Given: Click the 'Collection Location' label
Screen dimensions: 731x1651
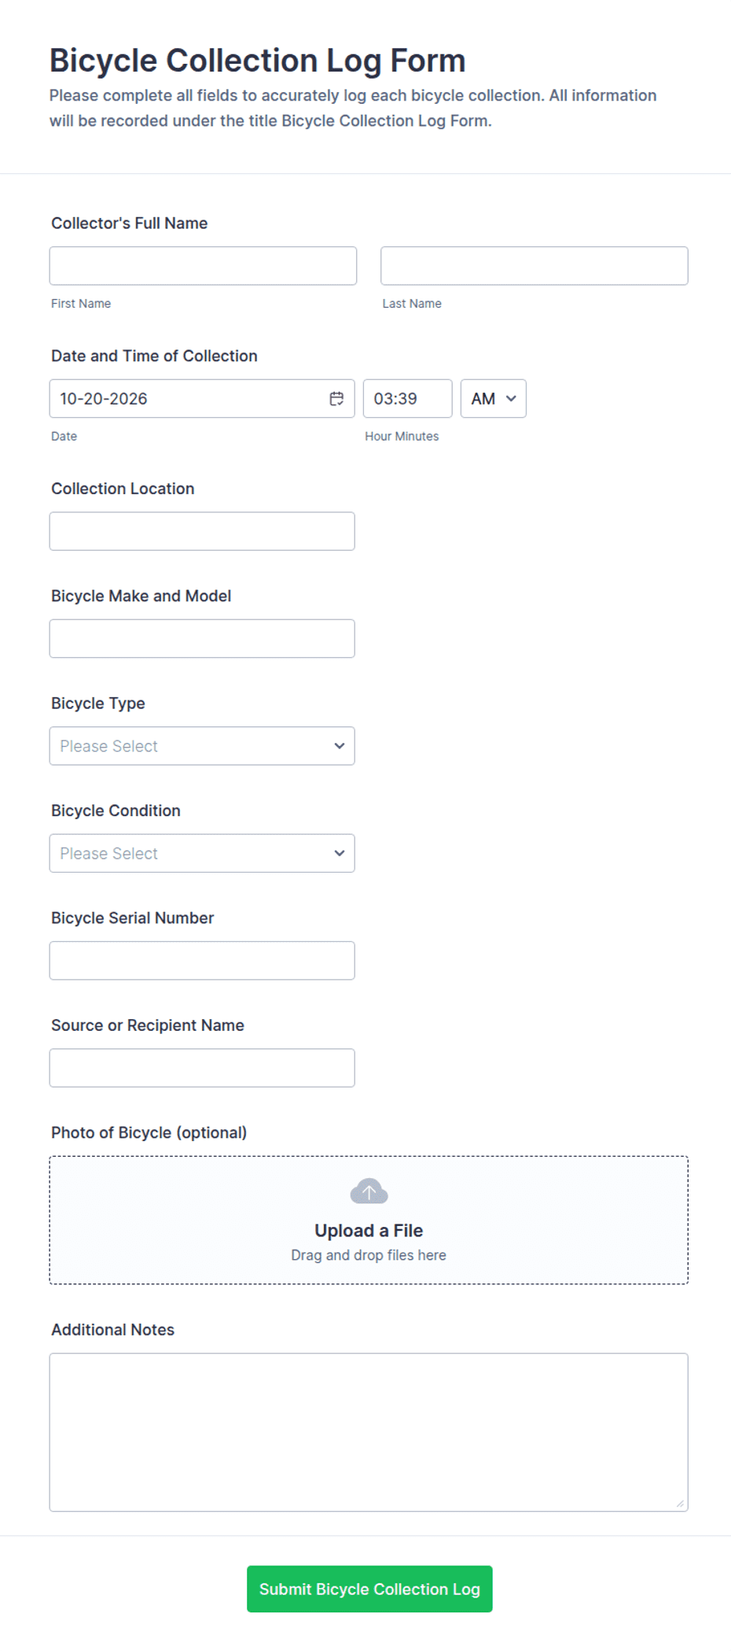Looking at the screenshot, I should 123,489.
